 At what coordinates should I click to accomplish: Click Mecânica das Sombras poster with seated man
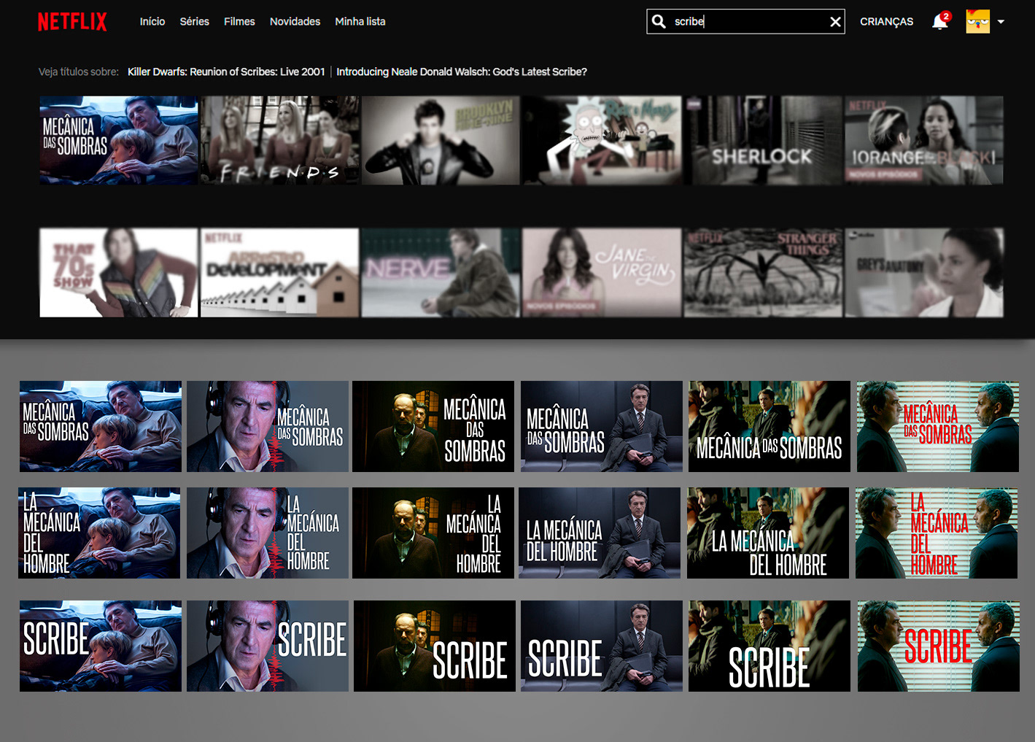pos(602,426)
